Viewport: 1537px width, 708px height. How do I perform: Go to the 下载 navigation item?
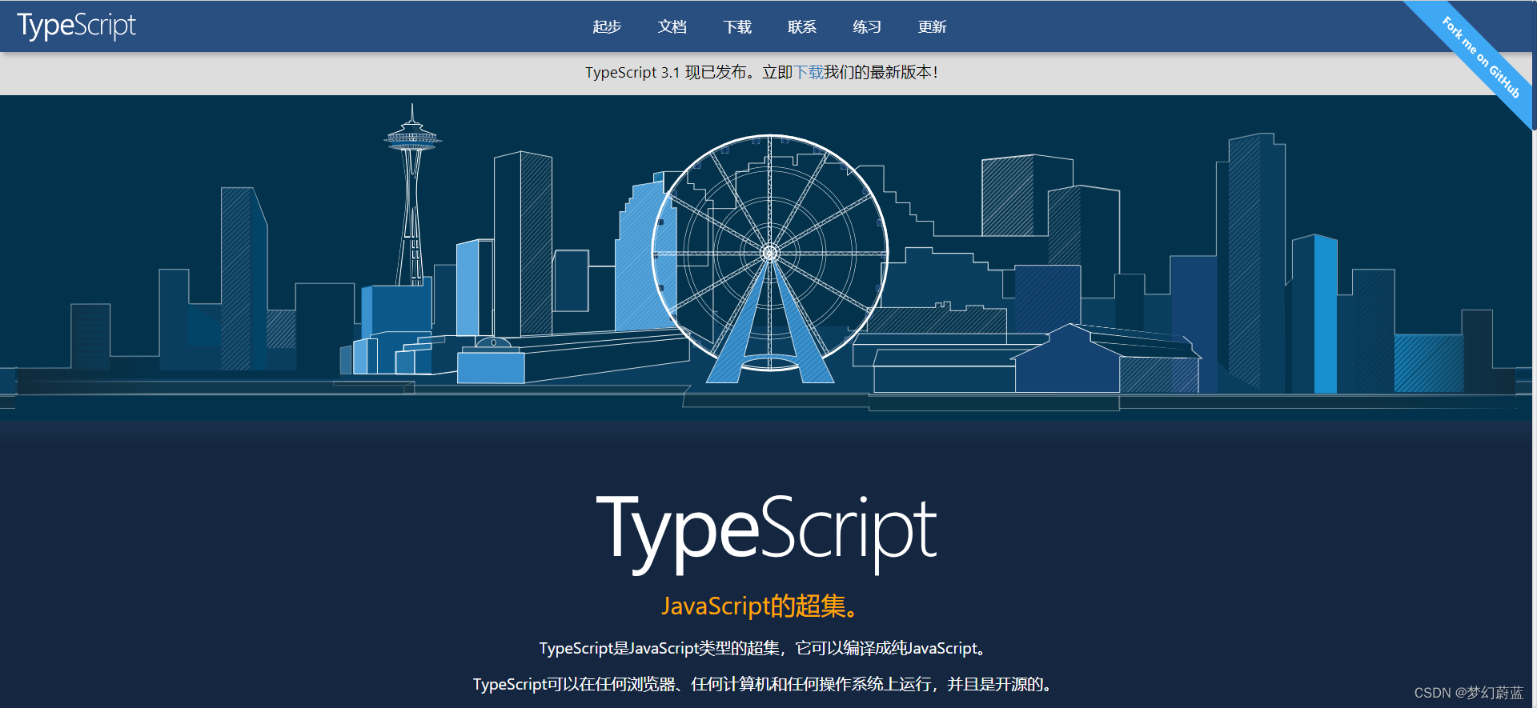pyautogui.click(x=737, y=27)
